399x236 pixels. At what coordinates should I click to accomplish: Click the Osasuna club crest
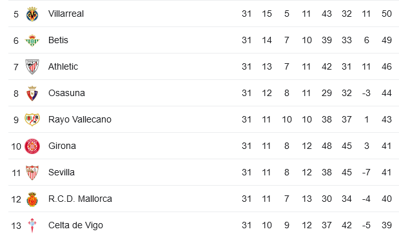click(32, 93)
